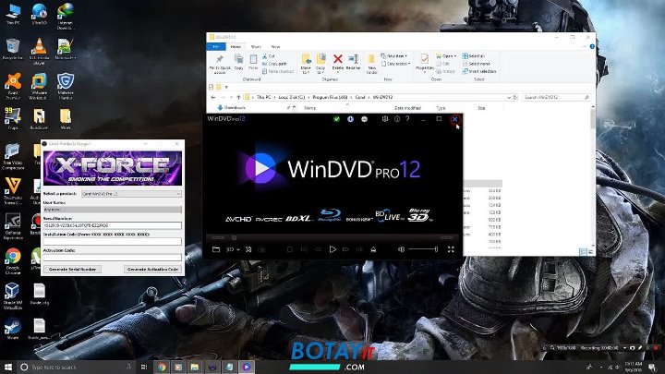Open Oracle VM VirtualBox desktop icon
The image size is (665, 374).
pyautogui.click(x=13, y=296)
